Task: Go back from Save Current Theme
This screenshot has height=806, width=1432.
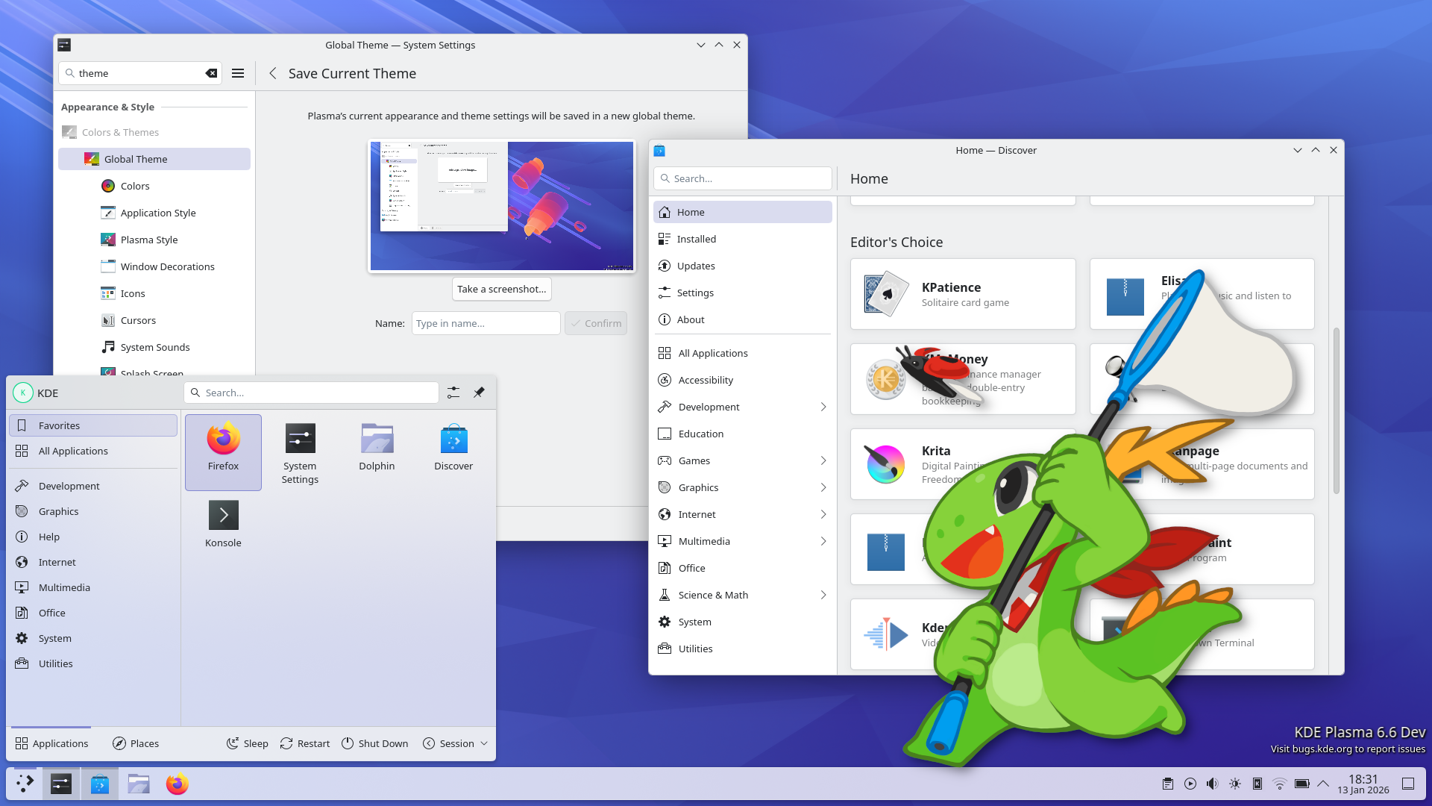Action: [x=273, y=73]
